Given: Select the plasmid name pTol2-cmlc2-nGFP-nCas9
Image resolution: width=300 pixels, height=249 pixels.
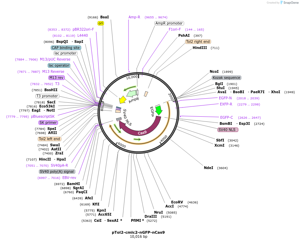Looking at the screenshot, I should (x=138, y=233).
